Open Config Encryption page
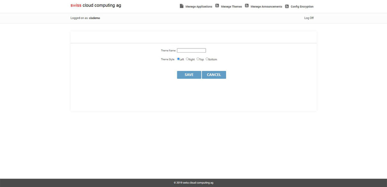387x187 pixels. (x=302, y=7)
